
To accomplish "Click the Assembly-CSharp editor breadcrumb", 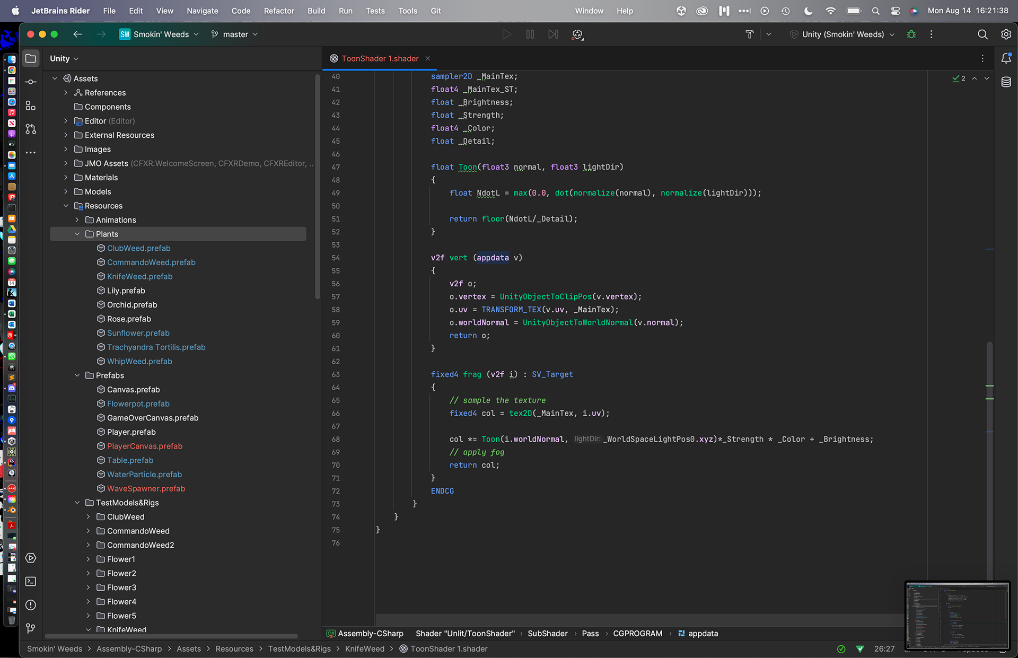I will point(365,634).
